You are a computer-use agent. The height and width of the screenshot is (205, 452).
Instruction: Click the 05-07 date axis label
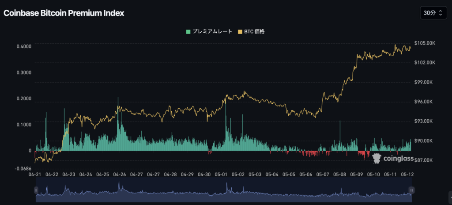pos(323,175)
